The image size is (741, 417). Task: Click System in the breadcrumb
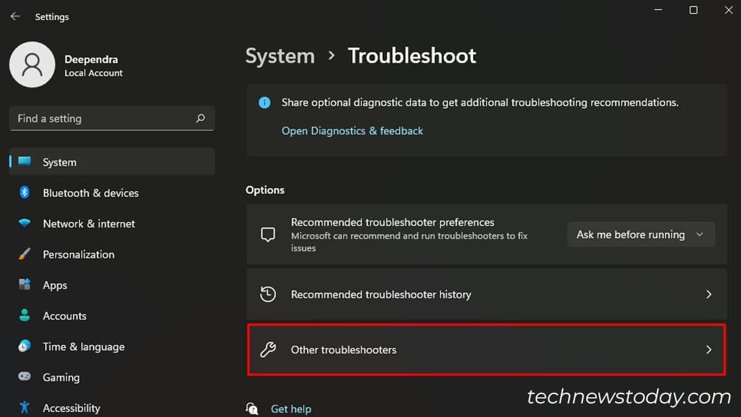coord(280,56)
